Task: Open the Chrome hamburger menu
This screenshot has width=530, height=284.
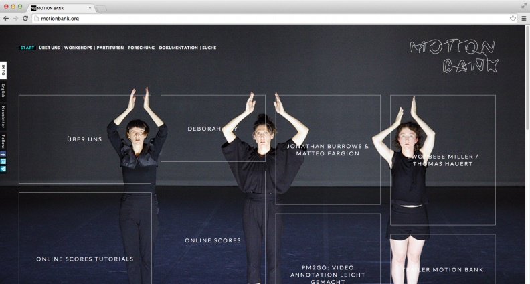Action: (523, 18)
